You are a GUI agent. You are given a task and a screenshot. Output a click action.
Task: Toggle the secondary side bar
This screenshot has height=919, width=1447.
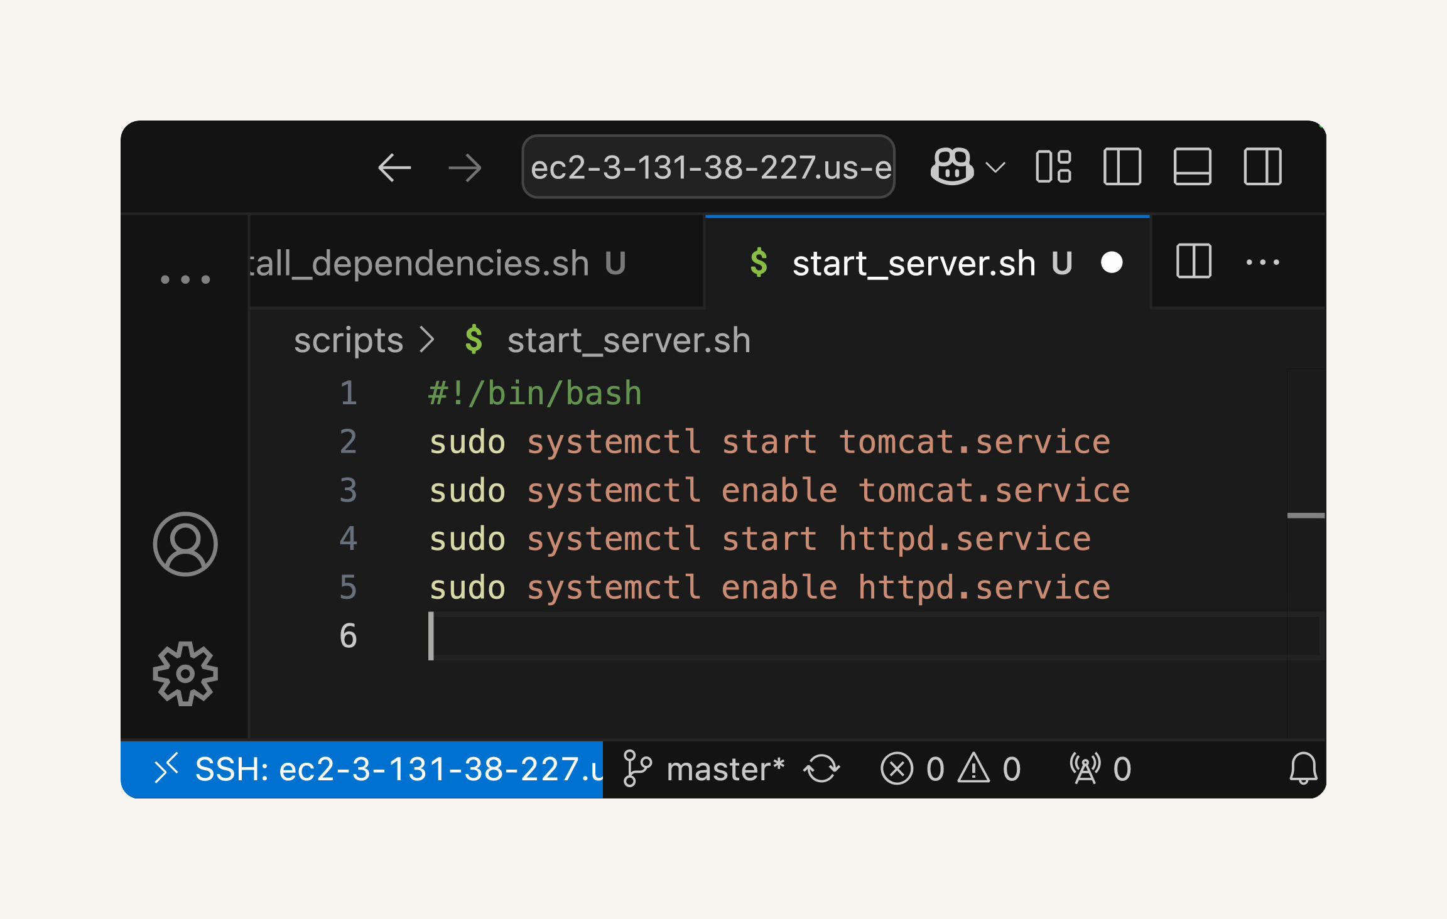point(1262,167)
